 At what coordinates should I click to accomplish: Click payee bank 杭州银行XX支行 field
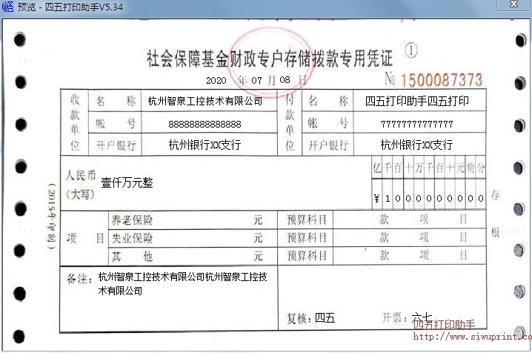pos(205,145)
